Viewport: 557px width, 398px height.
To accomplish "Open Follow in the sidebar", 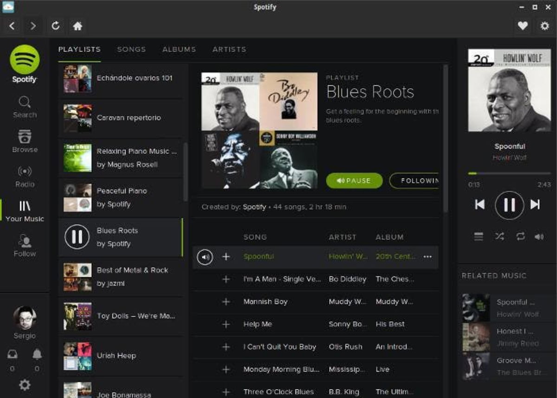I will pyautogui.click(x=25, y=246).
